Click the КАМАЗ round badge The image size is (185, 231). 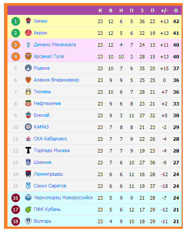28,127
